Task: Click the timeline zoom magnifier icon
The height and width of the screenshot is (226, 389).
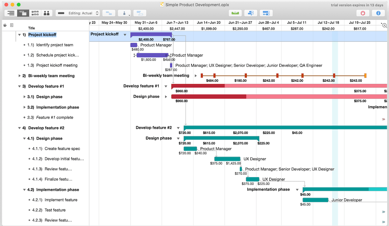Action: pos(384,25)
